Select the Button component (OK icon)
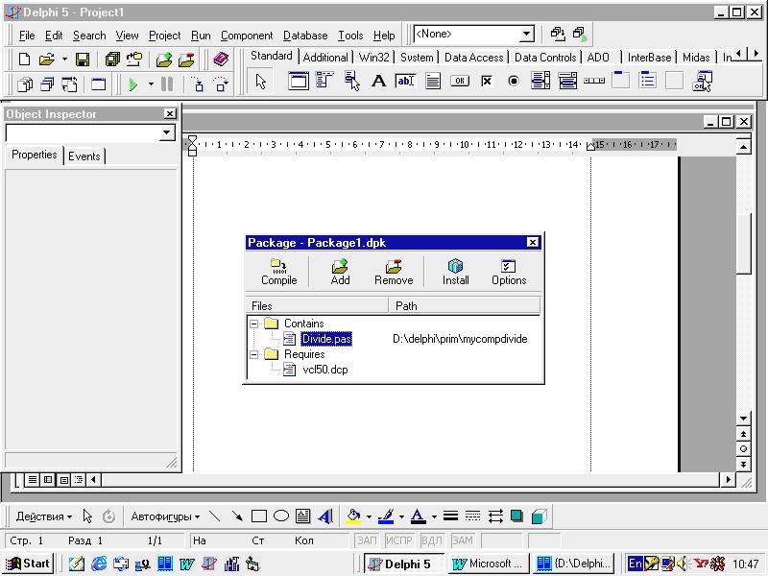The height and width of the screenshot is (576, 768). [460, 81]
